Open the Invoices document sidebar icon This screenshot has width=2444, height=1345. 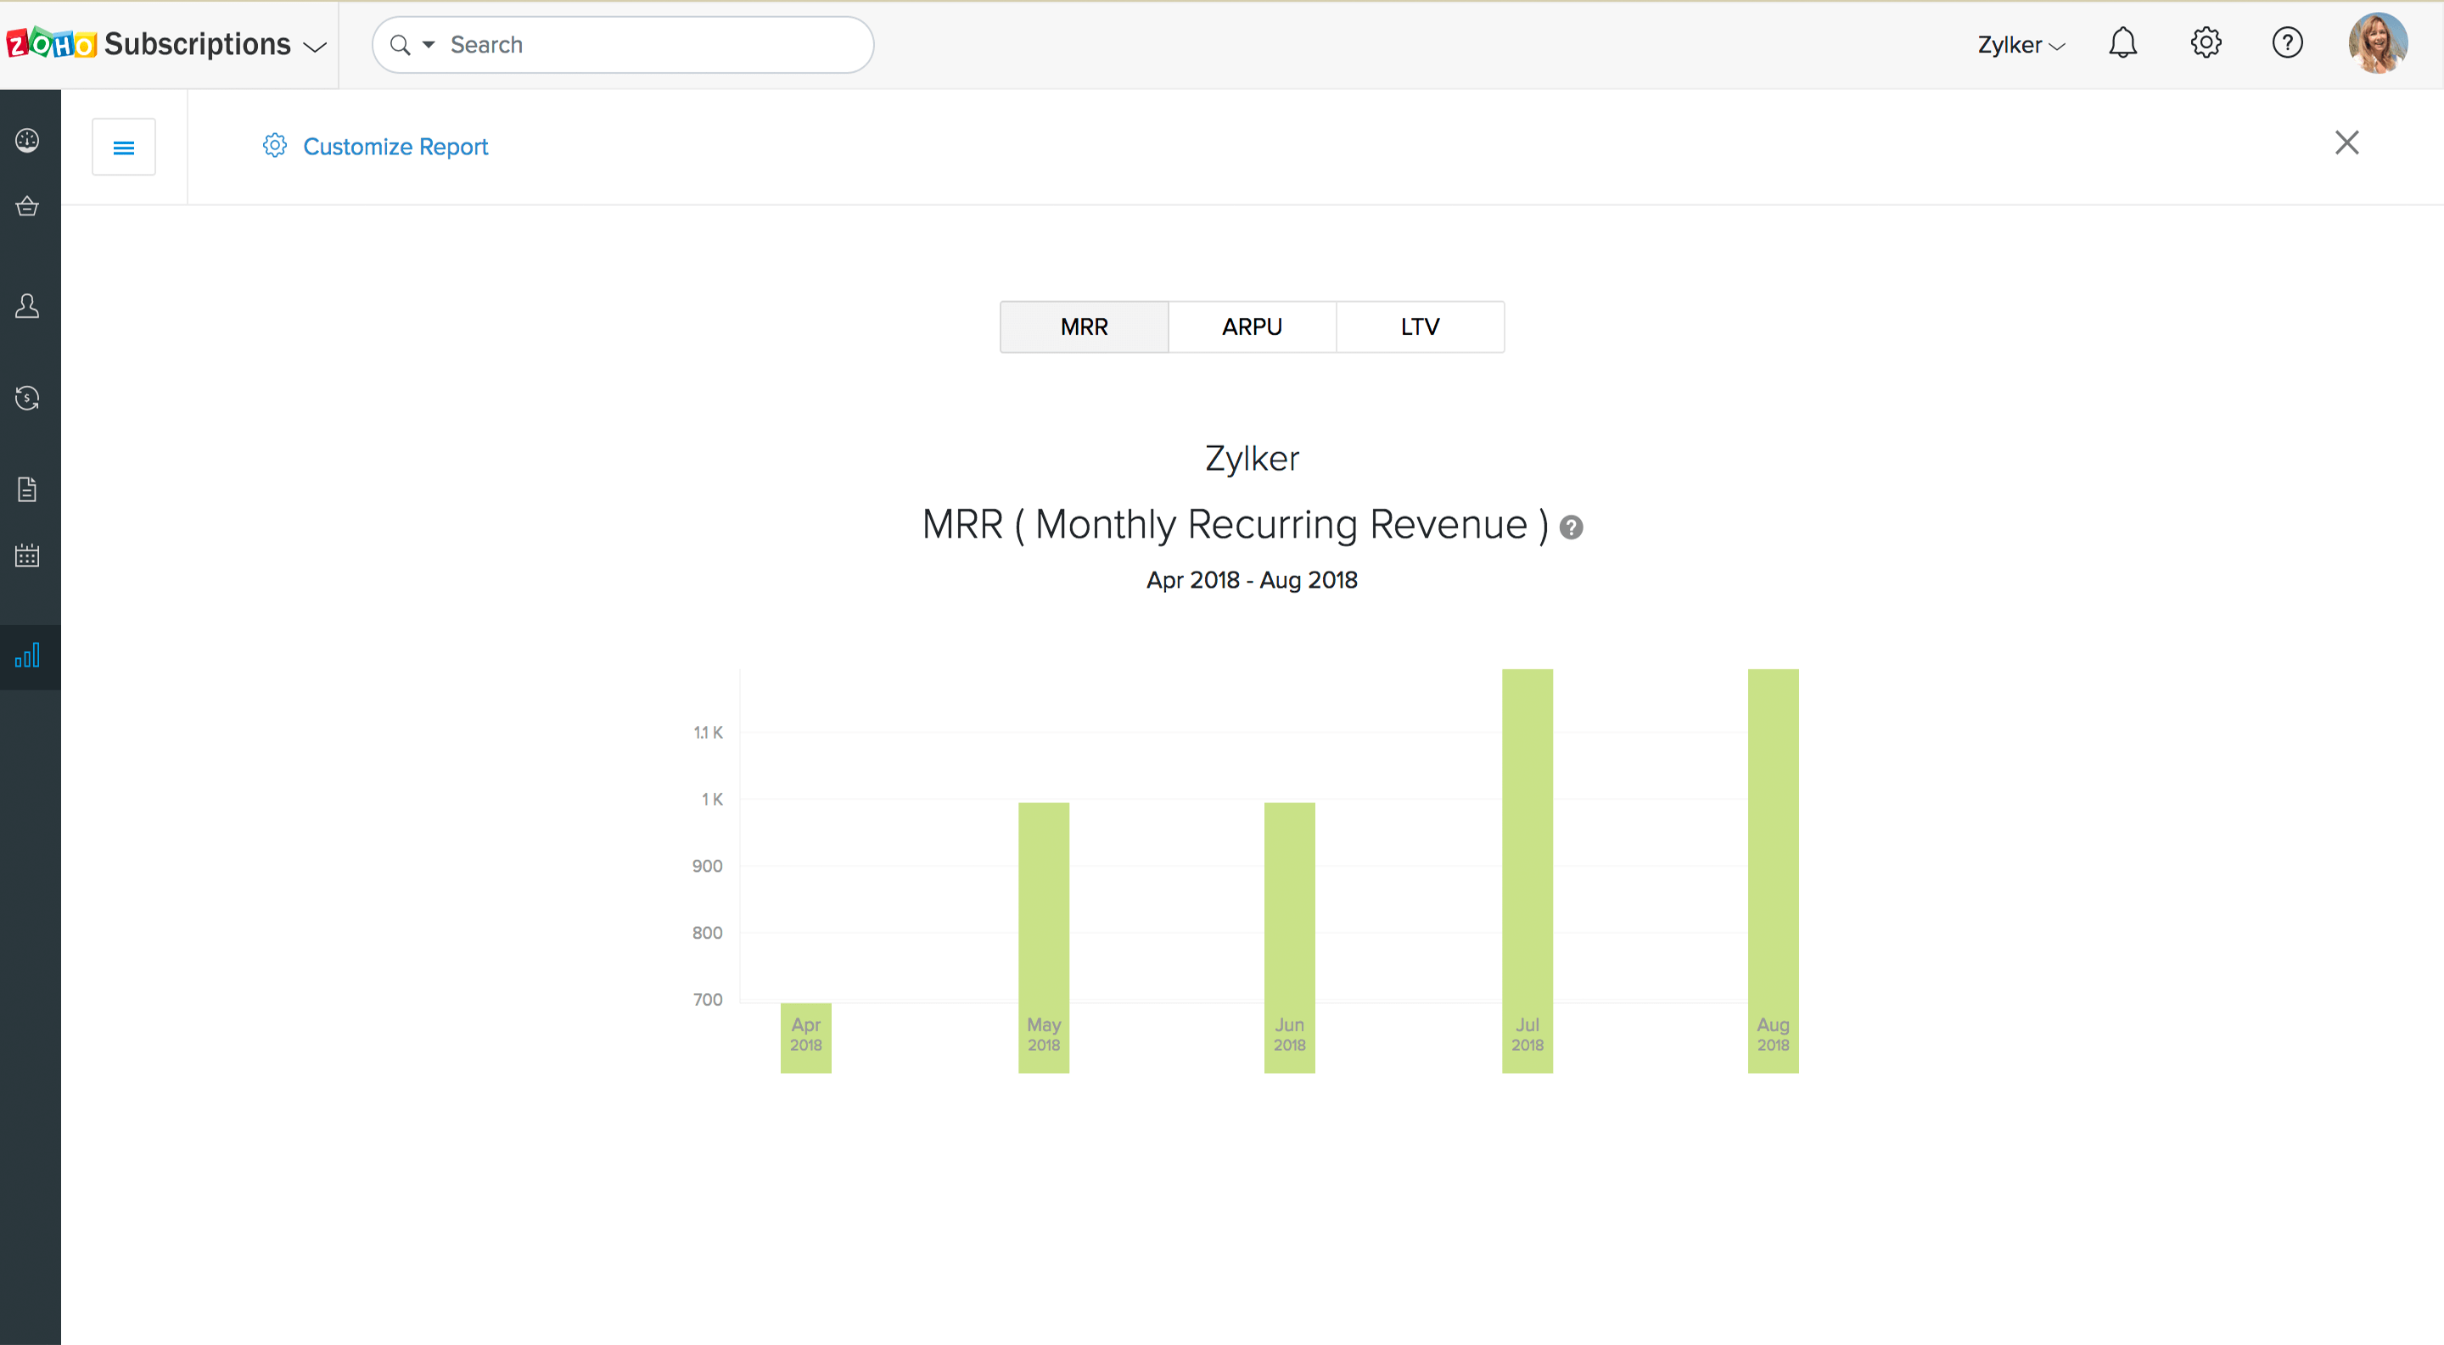click(27, 489)
